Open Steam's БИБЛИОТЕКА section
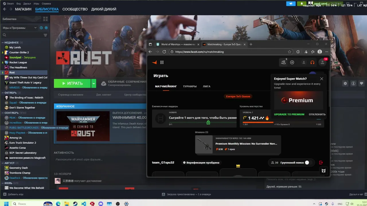Viewport: 367px width, 206px height. [47, 9]
